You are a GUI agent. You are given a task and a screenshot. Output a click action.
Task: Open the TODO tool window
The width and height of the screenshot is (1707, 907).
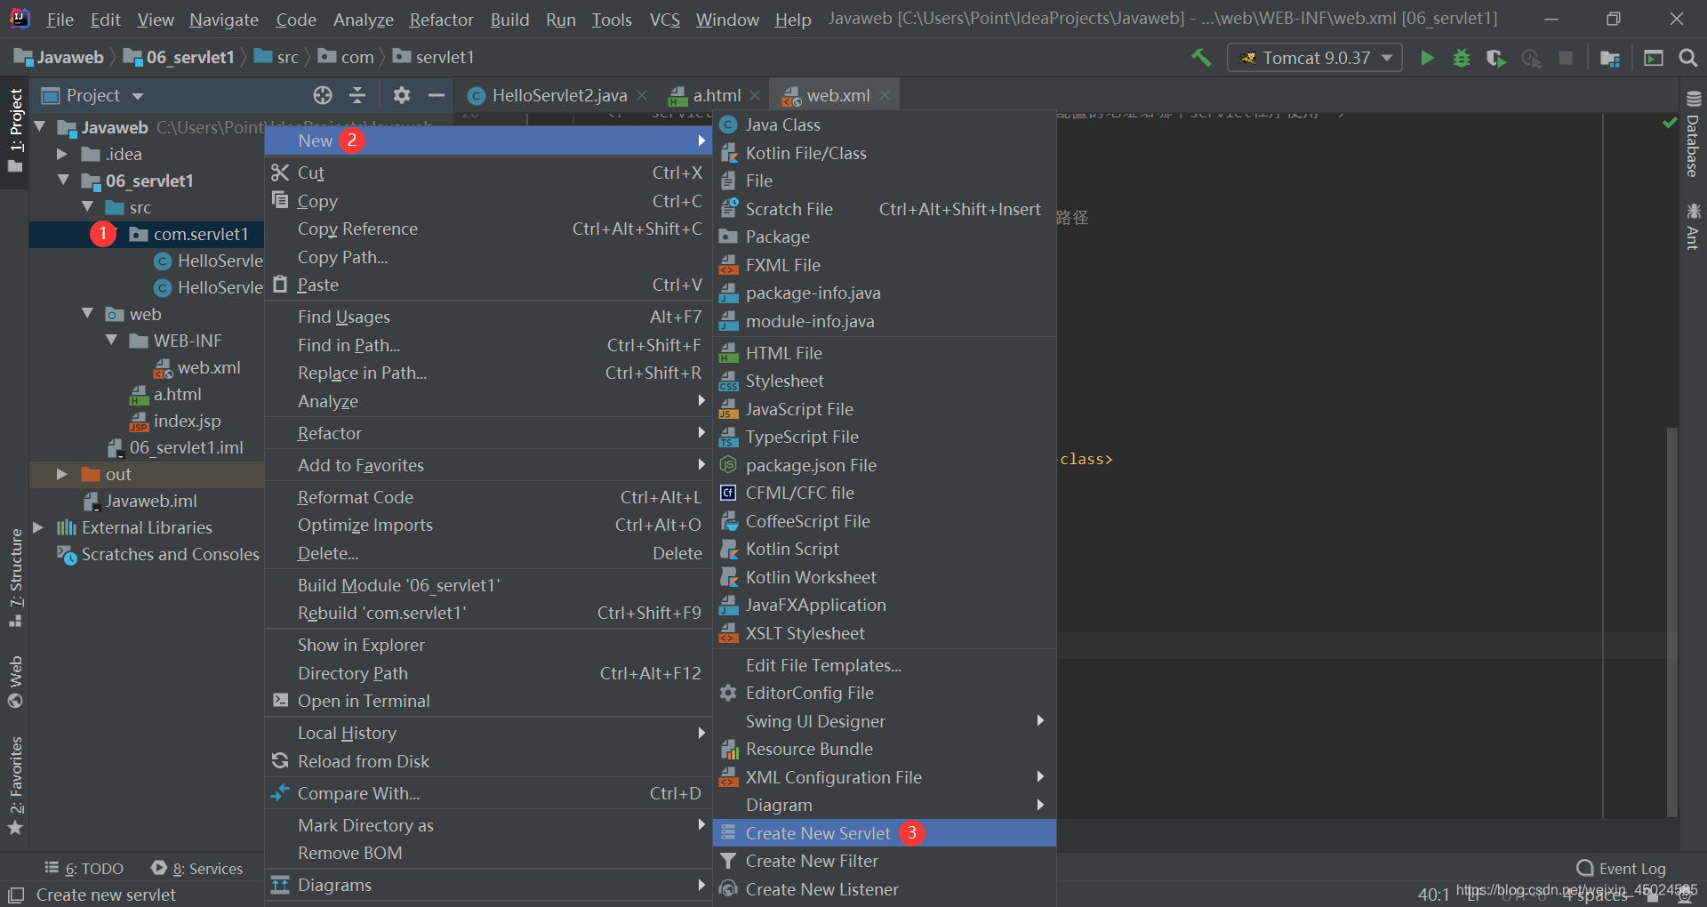[84, 869]
